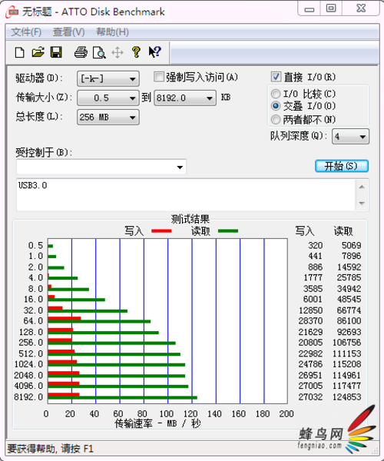Click into the USB3.0 description text box
384x461 pixels.
(x=187, y=194)
